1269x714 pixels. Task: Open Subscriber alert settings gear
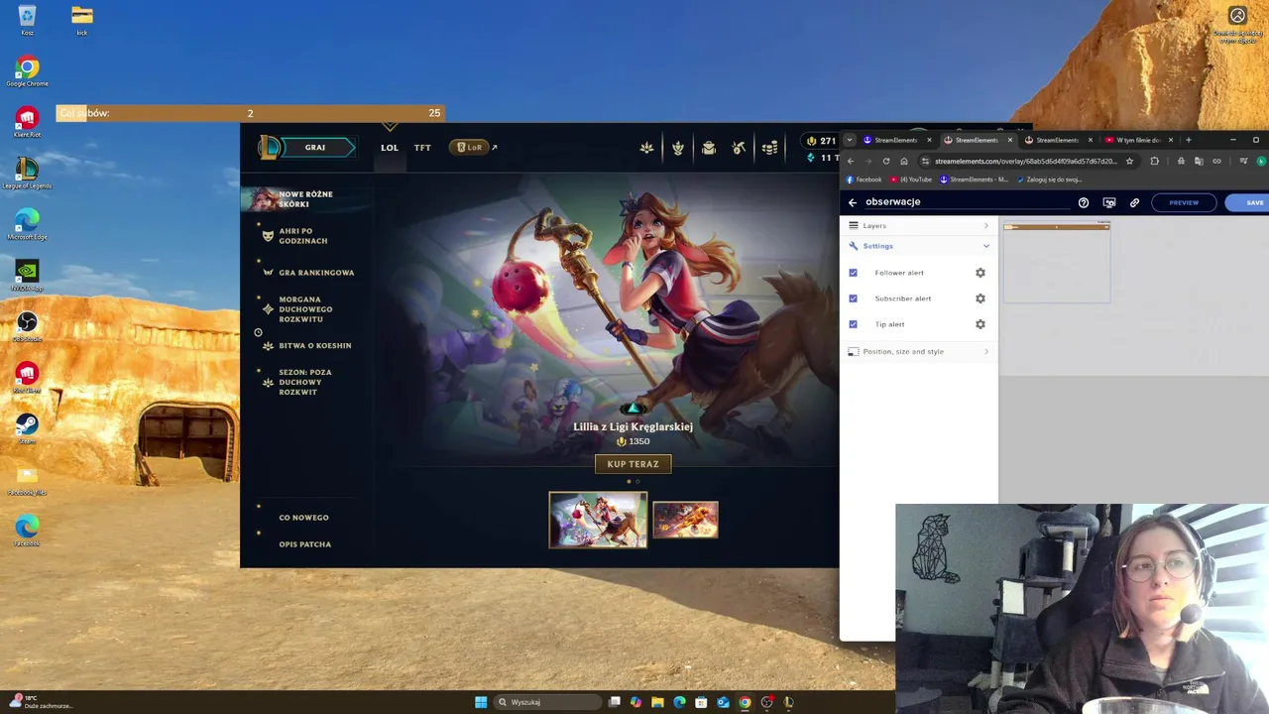[x=981, y=298]
